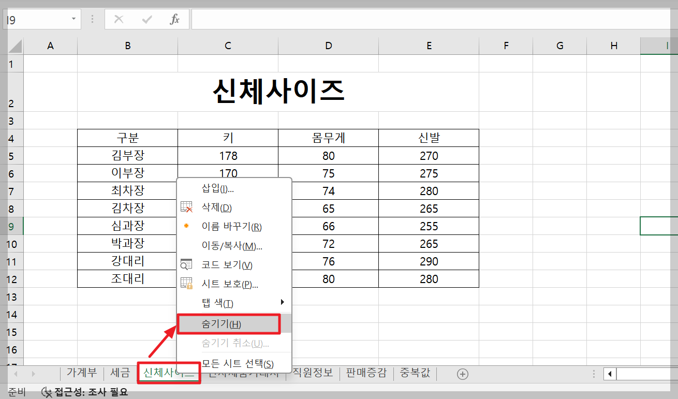This screenshot has width=678, height=399.
Task: Click the View Code magnifier icon beside 코드 보기
Action: (x=186, y=264)
